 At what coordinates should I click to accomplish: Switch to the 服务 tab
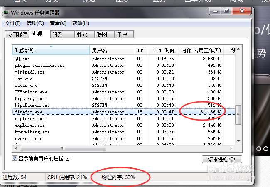coord(62,34)
